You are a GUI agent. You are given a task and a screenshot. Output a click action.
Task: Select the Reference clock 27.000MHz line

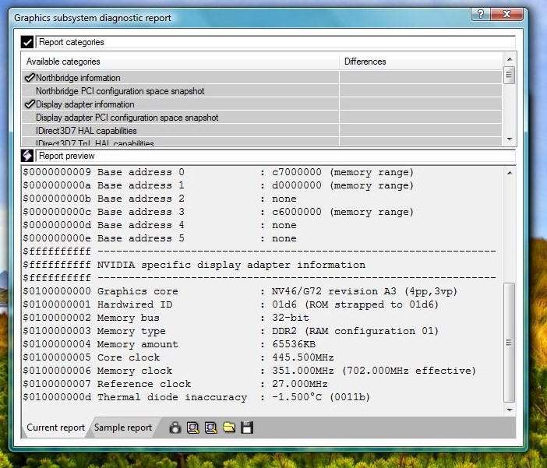[x=175, y=384]
